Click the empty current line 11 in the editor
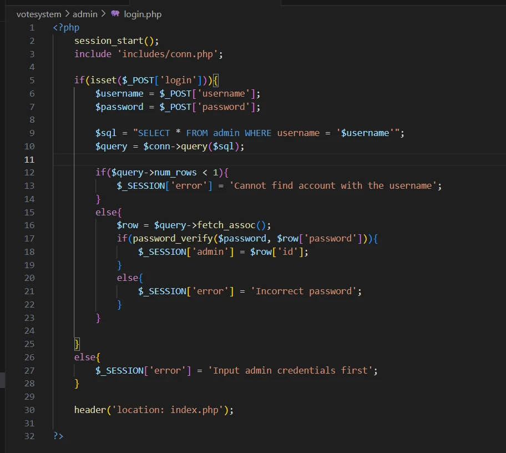 pos(279,159)
